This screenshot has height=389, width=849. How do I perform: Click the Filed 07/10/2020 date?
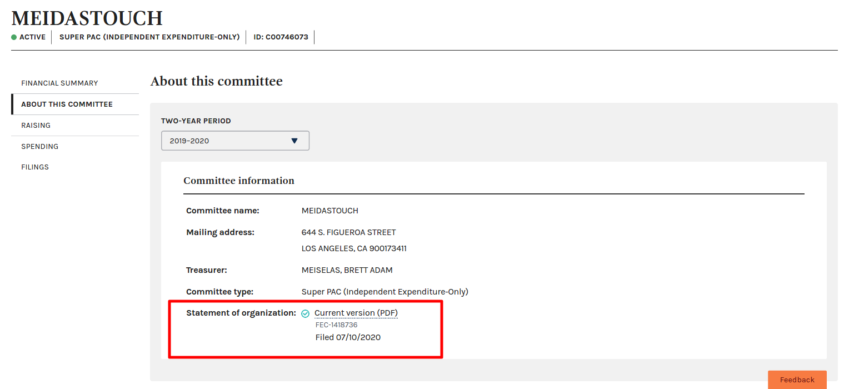pyautogui.click(x=348, y=337)
